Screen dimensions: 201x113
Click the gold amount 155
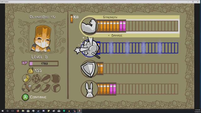tap(38, 71)
